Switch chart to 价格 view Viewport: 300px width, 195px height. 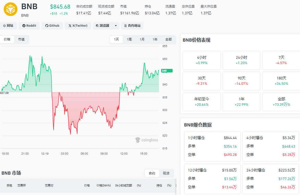7,39
